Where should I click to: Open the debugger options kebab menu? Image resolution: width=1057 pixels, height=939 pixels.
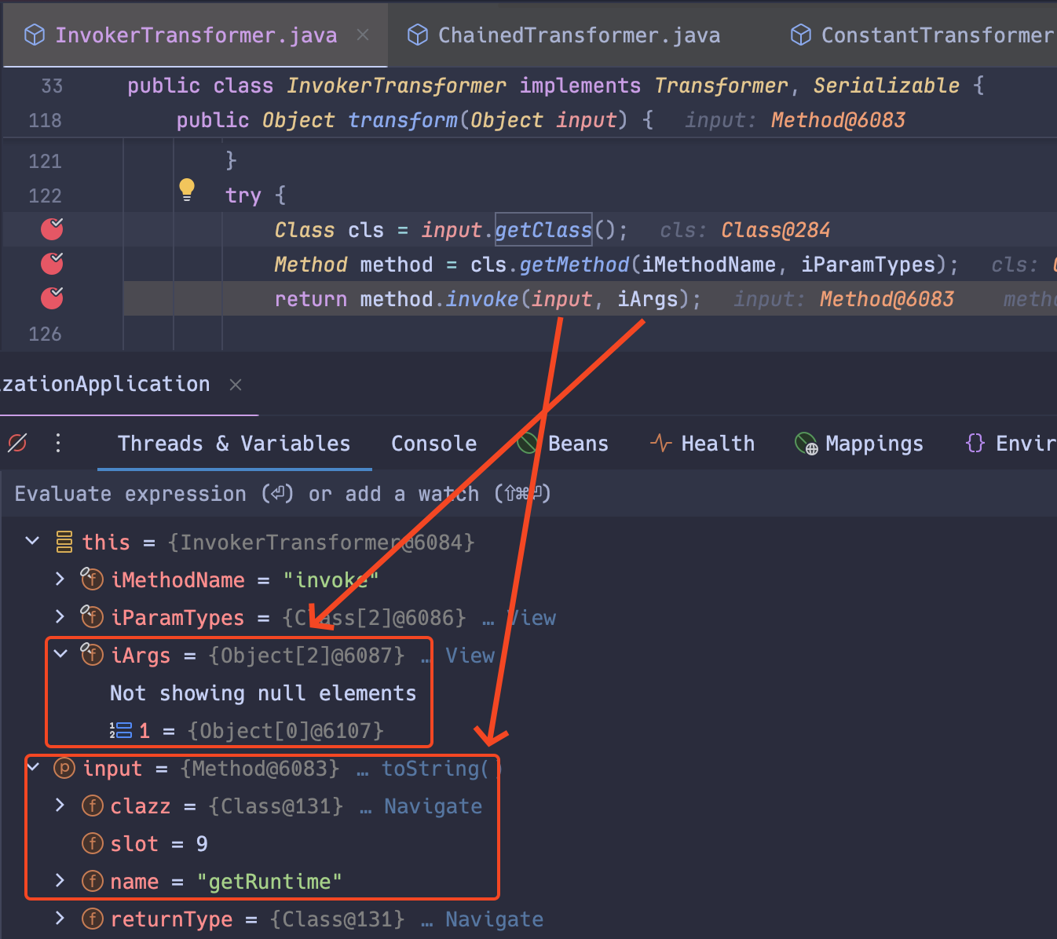57,443
